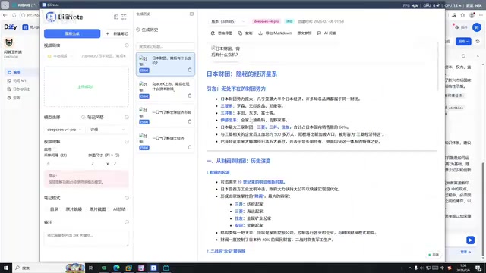Click the blue generate button
Screen dimensions: 486x273
coord(72,33)
